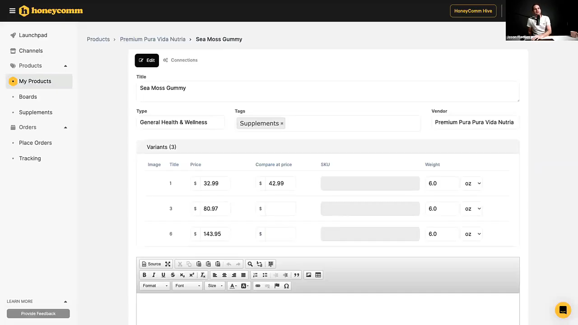Click the Source button in the editor
This screenshot has width=578, height=325.
(151, 264)
